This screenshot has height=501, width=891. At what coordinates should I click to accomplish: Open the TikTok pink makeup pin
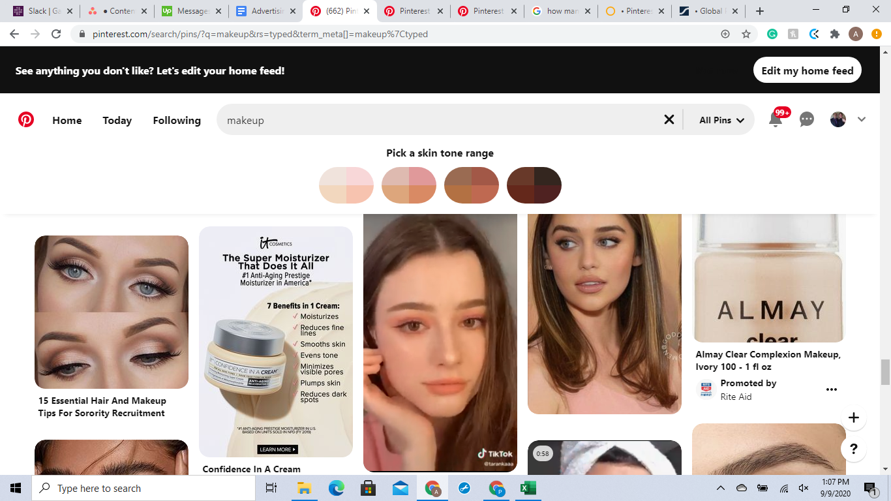(440, 342)
